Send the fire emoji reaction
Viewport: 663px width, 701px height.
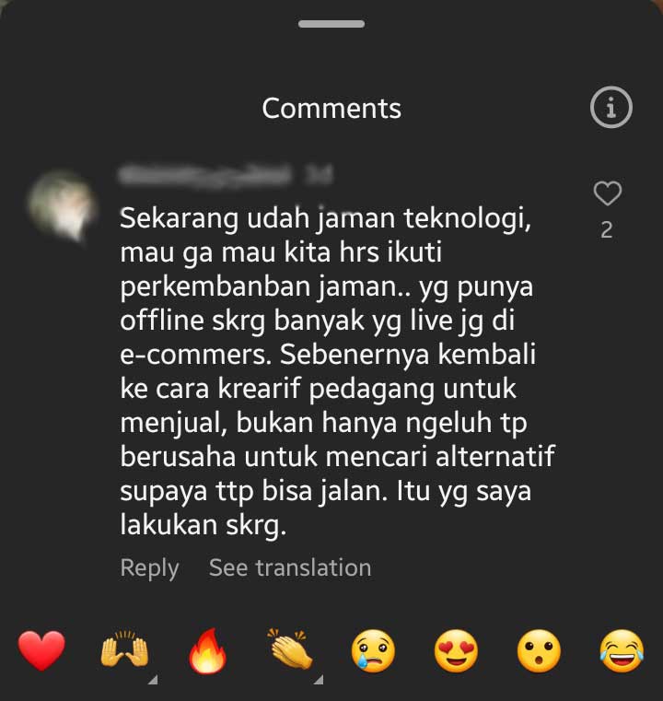[207, 650]
